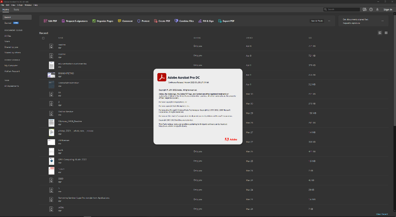Open the Edit PDF tool
396x217 pixels.
click(x=50, y=21)
